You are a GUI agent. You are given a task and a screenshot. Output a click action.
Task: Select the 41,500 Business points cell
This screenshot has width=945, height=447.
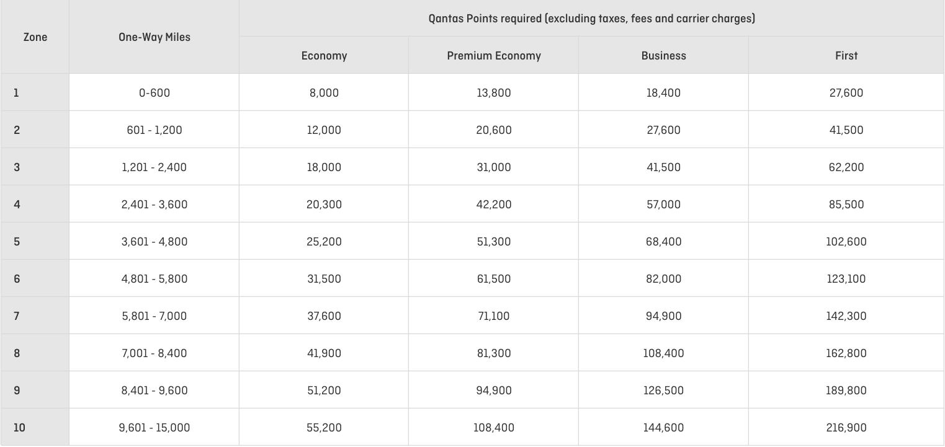point(663,167)
